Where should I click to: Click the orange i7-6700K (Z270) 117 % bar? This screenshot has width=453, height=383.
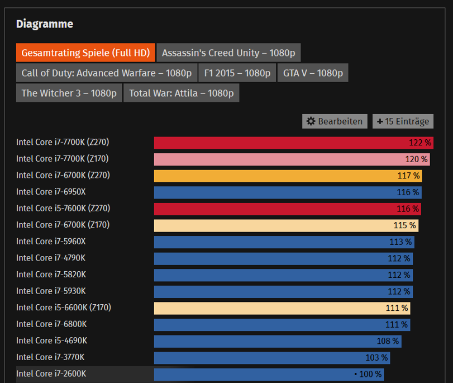[x=288, y=176]
